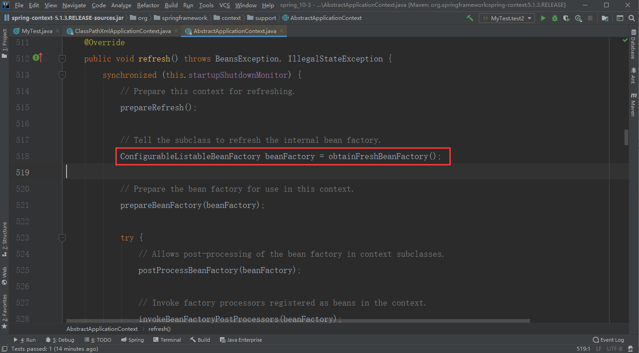Image resolution: width=639 pixels, height=353 pixels.
Task: Click AbstractApplicationContext breadcrumb below the editor
Action: [102, 329]
